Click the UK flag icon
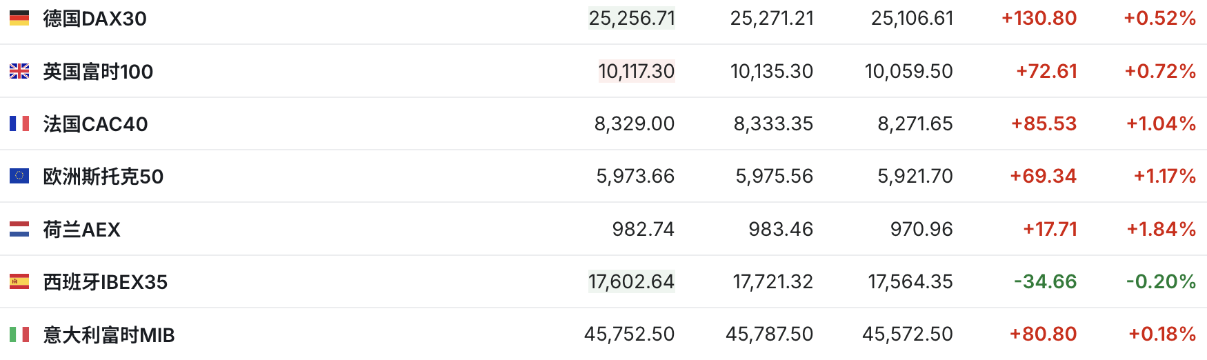Viewport: 1207px width, 360px height. click(x=19, y=71)
